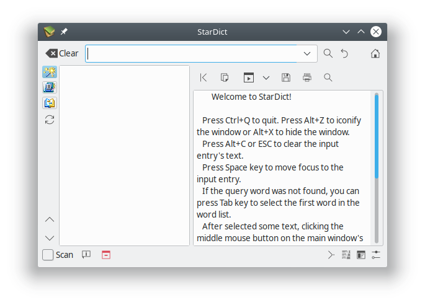
Task: Click the empty word list panel
Action: point(125,156)
